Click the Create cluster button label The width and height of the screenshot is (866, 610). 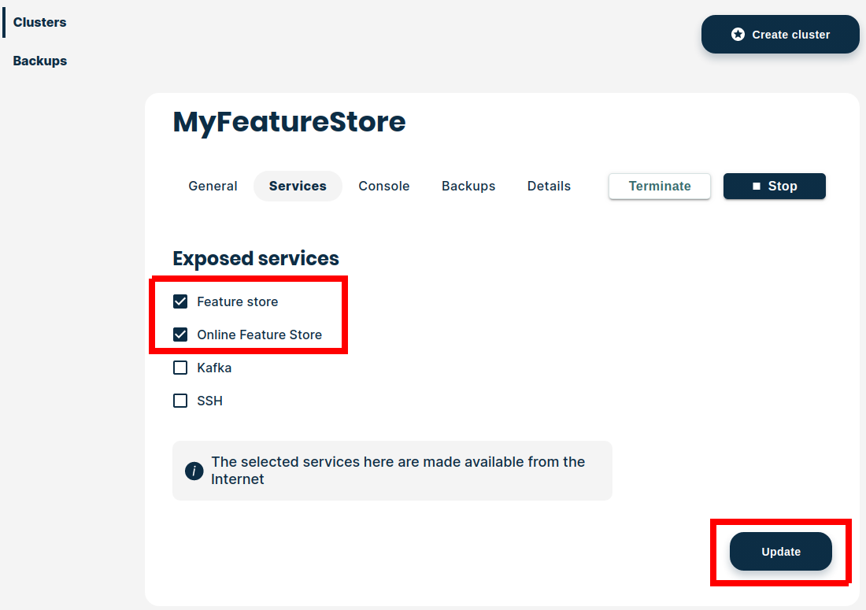[790, 35]
